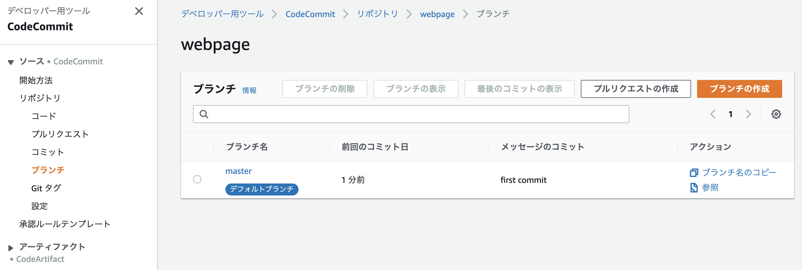Click the デフォルトブランチ badge
Image resolution: width=802 pixels, height=270 pixels.
262,189
